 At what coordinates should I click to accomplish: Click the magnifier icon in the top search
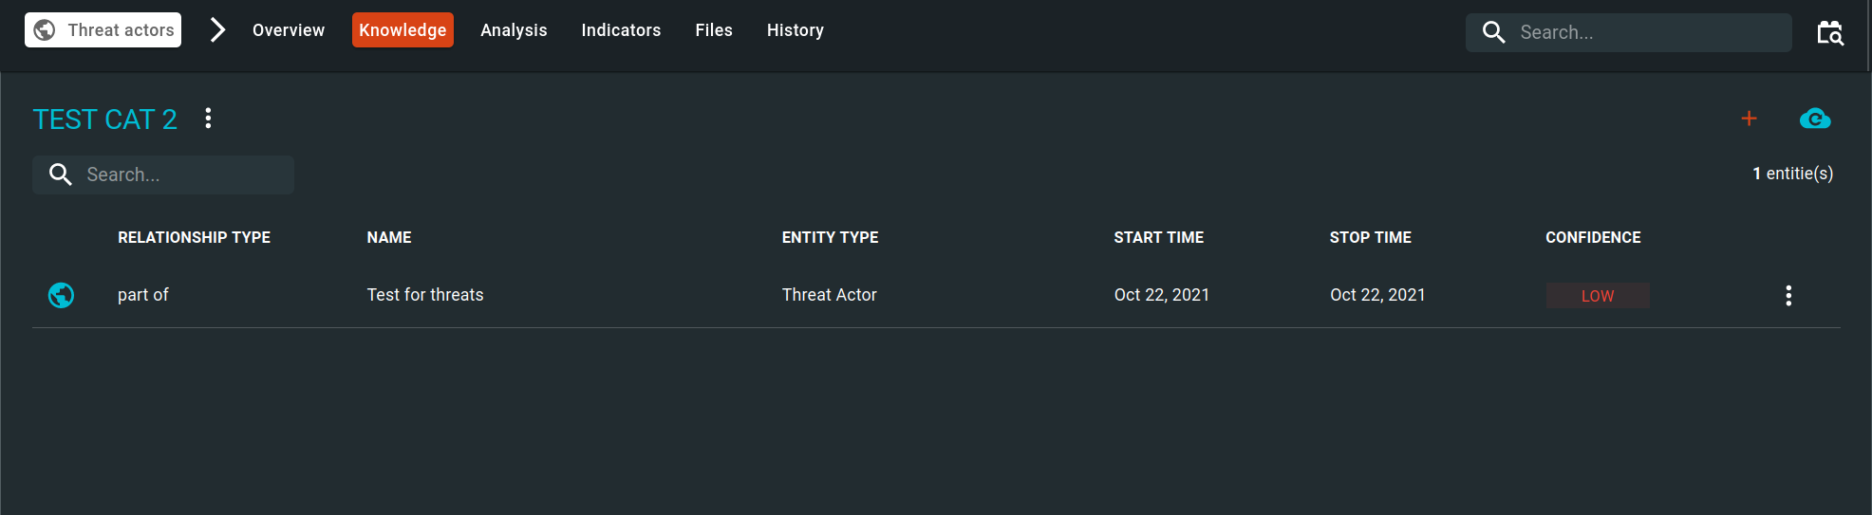pos(1493,32)
